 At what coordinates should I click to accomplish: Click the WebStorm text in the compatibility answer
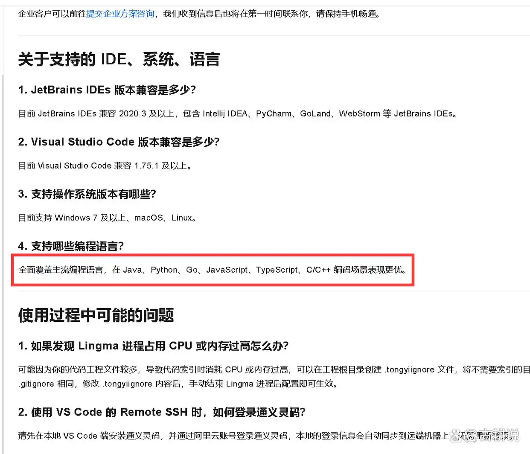tap(359, 113)
